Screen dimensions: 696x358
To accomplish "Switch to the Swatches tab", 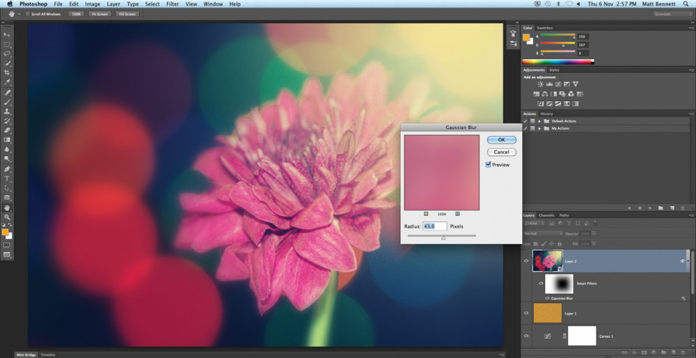I will click(x=545, y=28).
